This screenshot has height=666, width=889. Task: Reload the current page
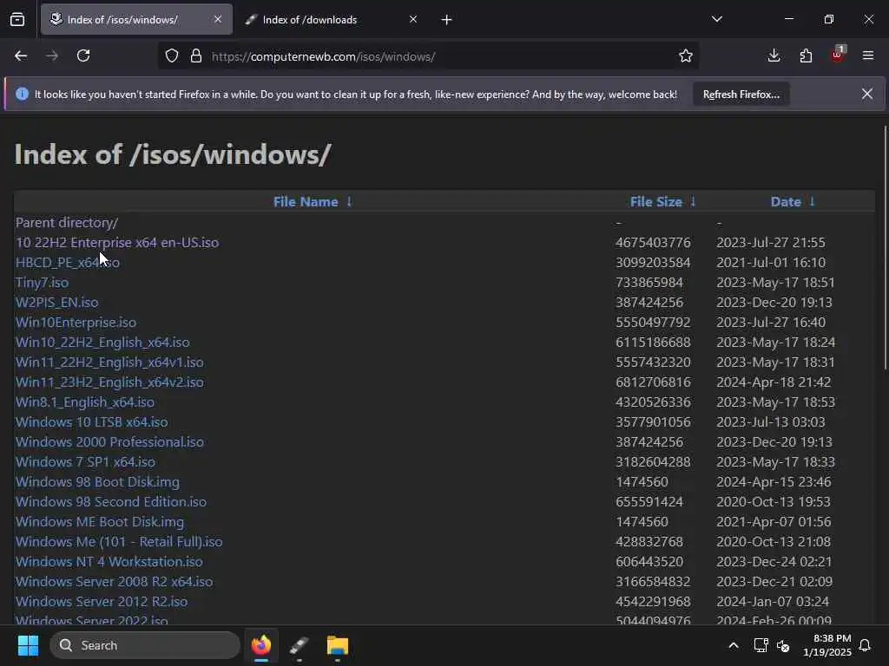pyautogui.click(x=83, y=56)
